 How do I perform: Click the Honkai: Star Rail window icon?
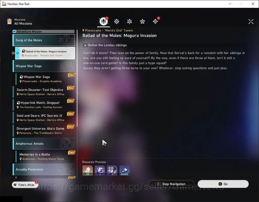pyautogui.click(x=4, y=4)
